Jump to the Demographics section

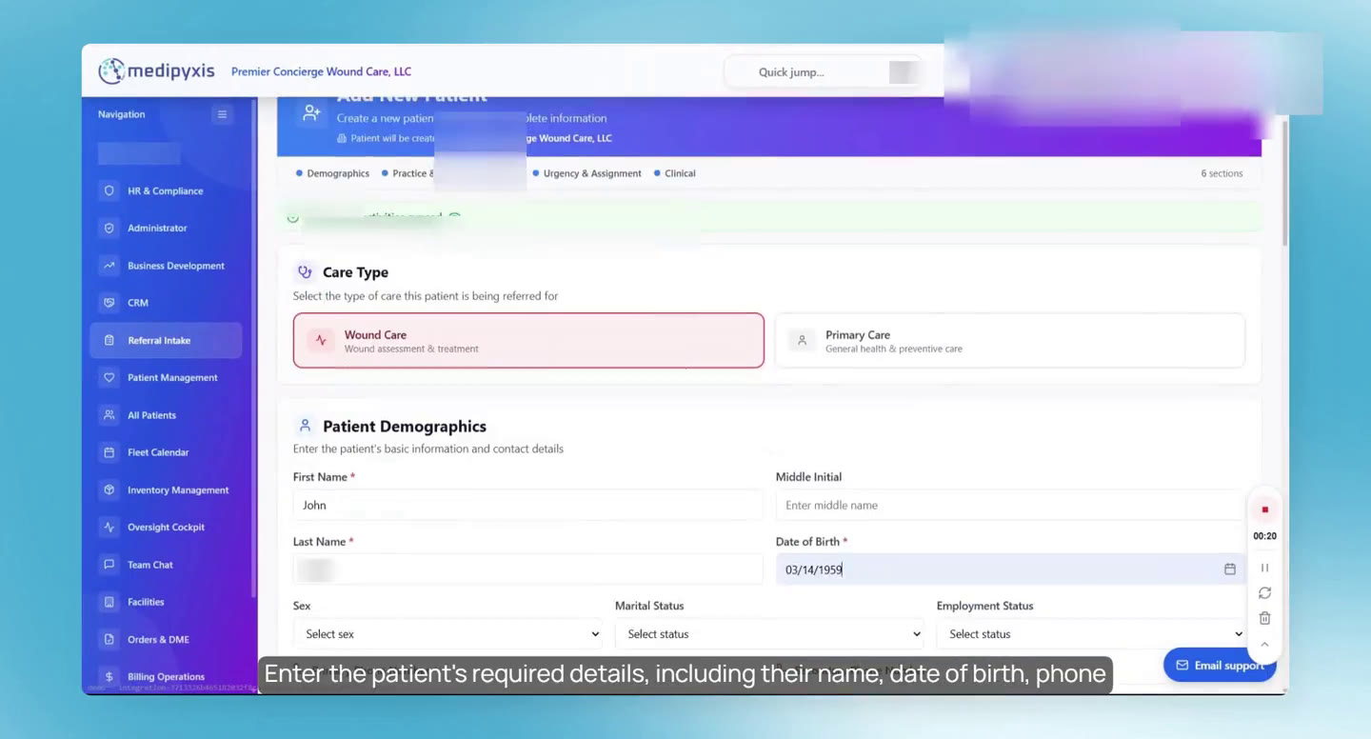coord(332,173)
